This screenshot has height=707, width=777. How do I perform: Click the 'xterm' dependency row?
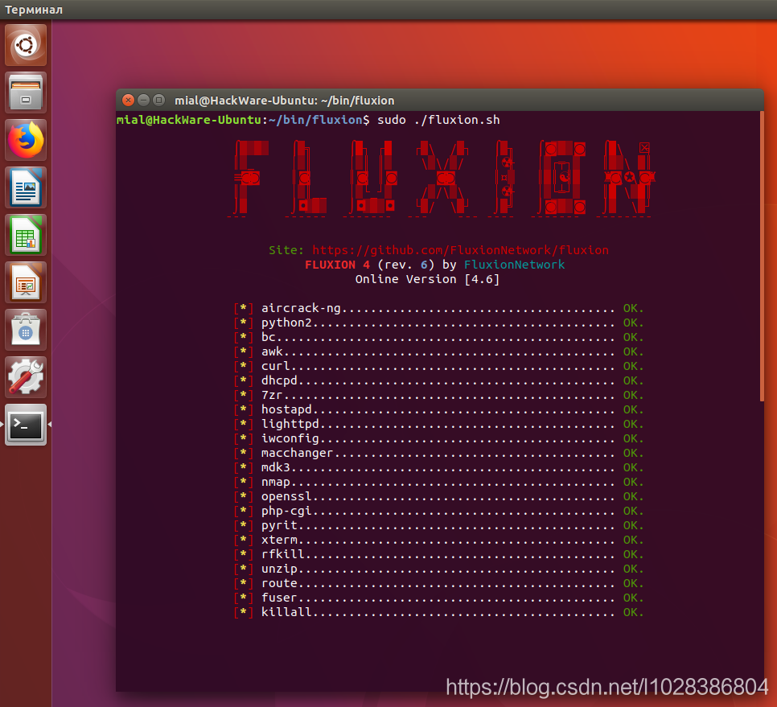[439, 540]
